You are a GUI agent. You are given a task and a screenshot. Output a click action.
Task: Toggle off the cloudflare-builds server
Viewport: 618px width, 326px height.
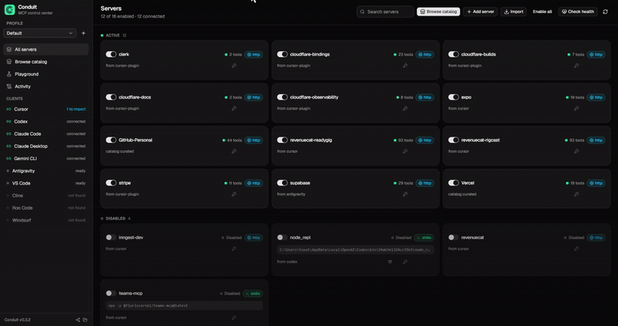pos(454,54)
